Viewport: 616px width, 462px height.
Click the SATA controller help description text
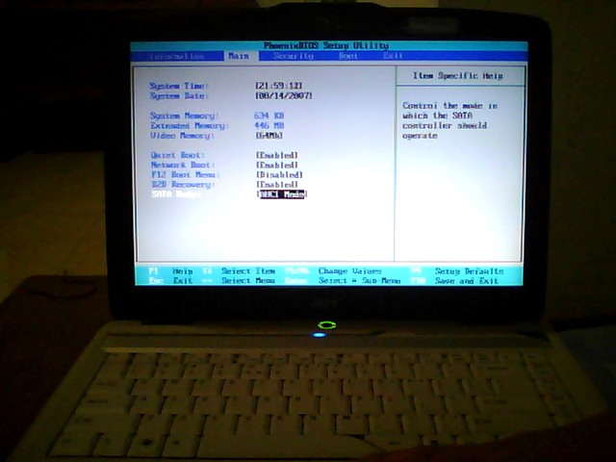coord(449,120)
